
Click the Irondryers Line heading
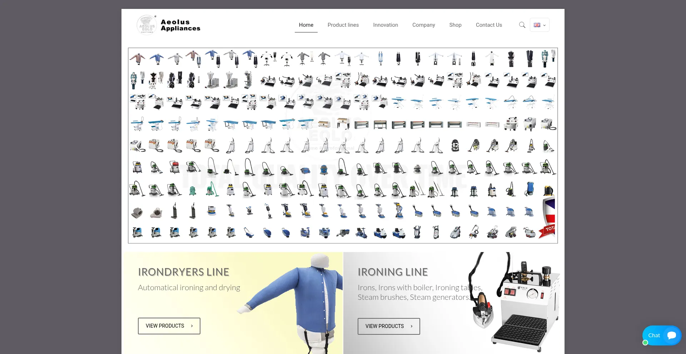(x=183, y=272)
